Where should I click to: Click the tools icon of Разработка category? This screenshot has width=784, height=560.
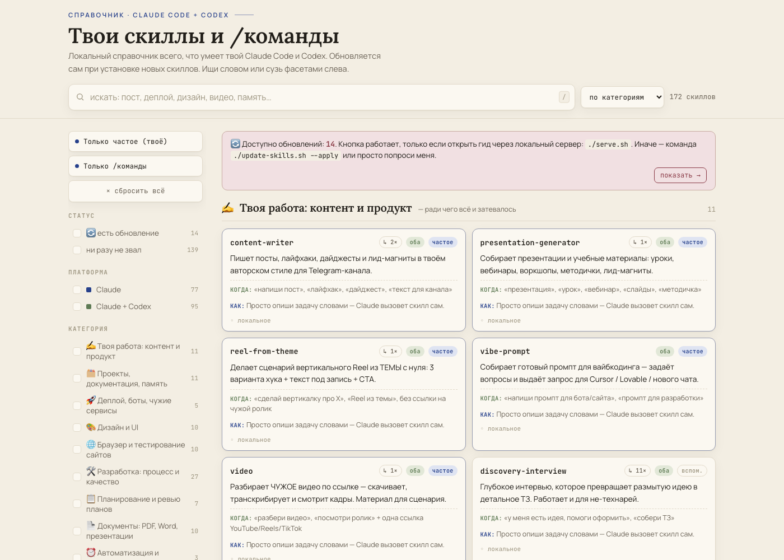(91, 471)
